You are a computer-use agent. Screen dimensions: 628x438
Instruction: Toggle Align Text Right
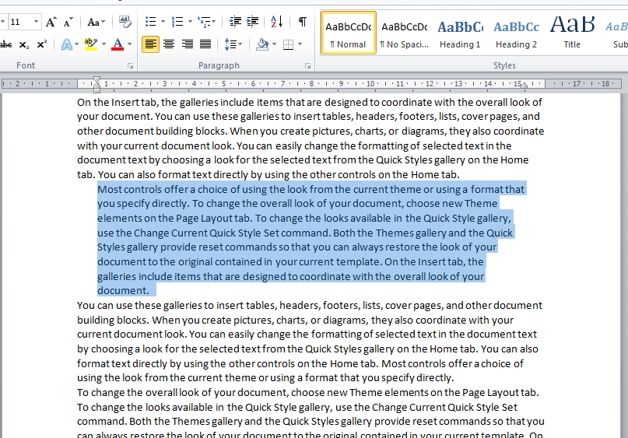(x=187, y=44)
